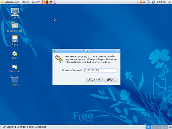This screenshot has height=129, width=172.
Task: Open the System menu
Action: 36,2
